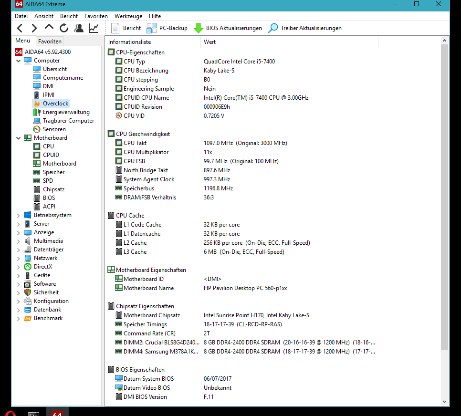Image resolution: width=461 pixels, height=416 pixels.
Task: Select the CPU VID row
Action: (x=169, y=116)
